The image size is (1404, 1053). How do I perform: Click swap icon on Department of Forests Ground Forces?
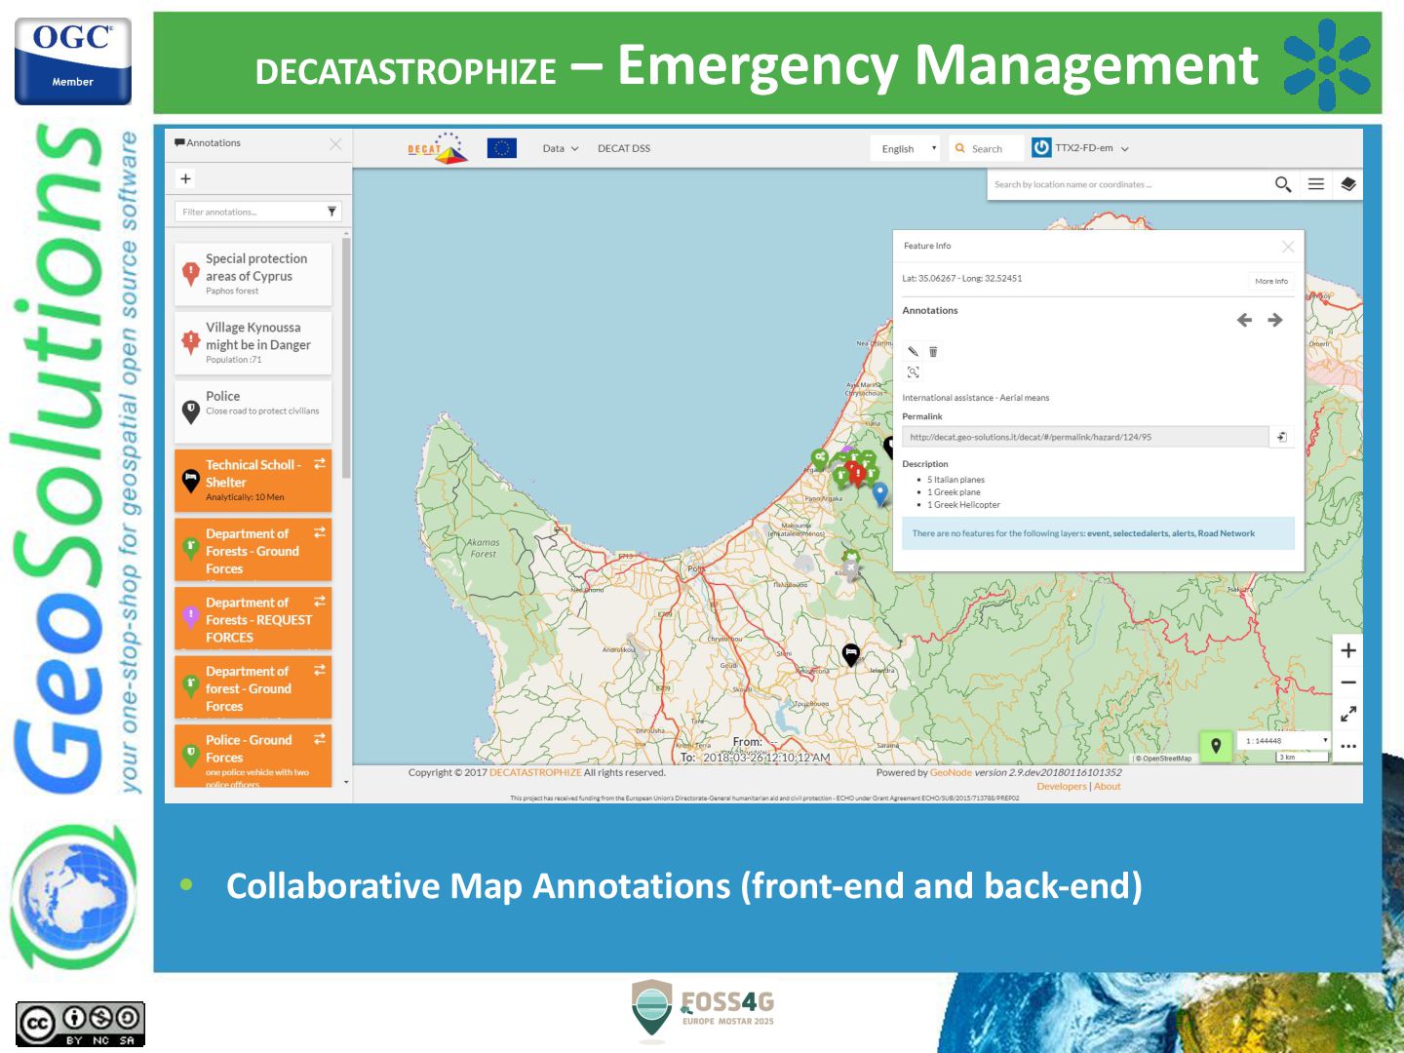[320, 532]
